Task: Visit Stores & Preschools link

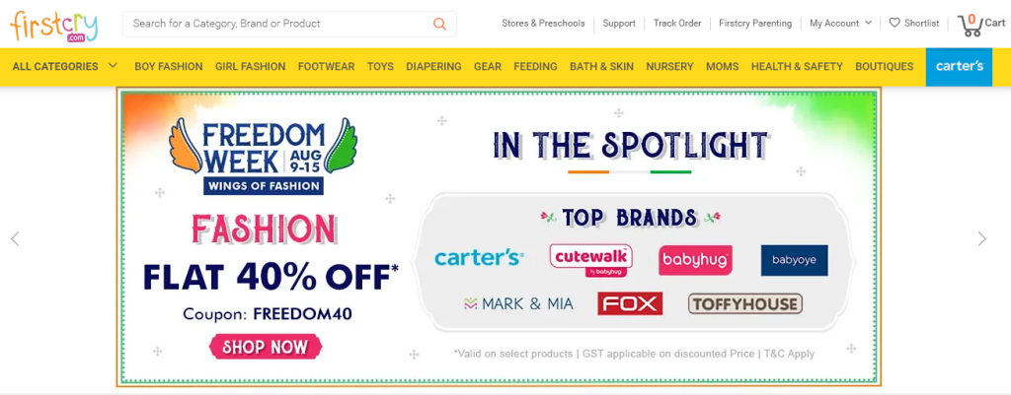Action: 543,24
